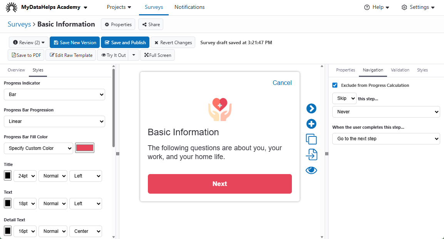Click the duplicate step copy icon
Image resolution: width=444 pixels, height=239 pixels.
[x=311, y=139]
